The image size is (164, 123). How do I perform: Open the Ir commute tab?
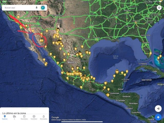14,117
